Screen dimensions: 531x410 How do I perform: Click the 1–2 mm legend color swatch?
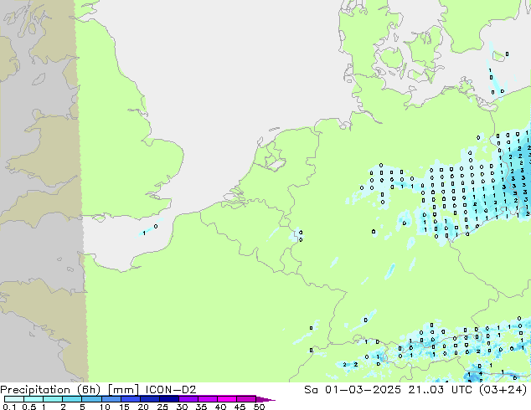pyautogui.click(x=53, y=399)
